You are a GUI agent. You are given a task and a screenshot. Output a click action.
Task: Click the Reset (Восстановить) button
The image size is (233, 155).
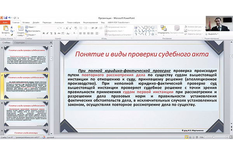pyautogui.click(x=34, y=31)
